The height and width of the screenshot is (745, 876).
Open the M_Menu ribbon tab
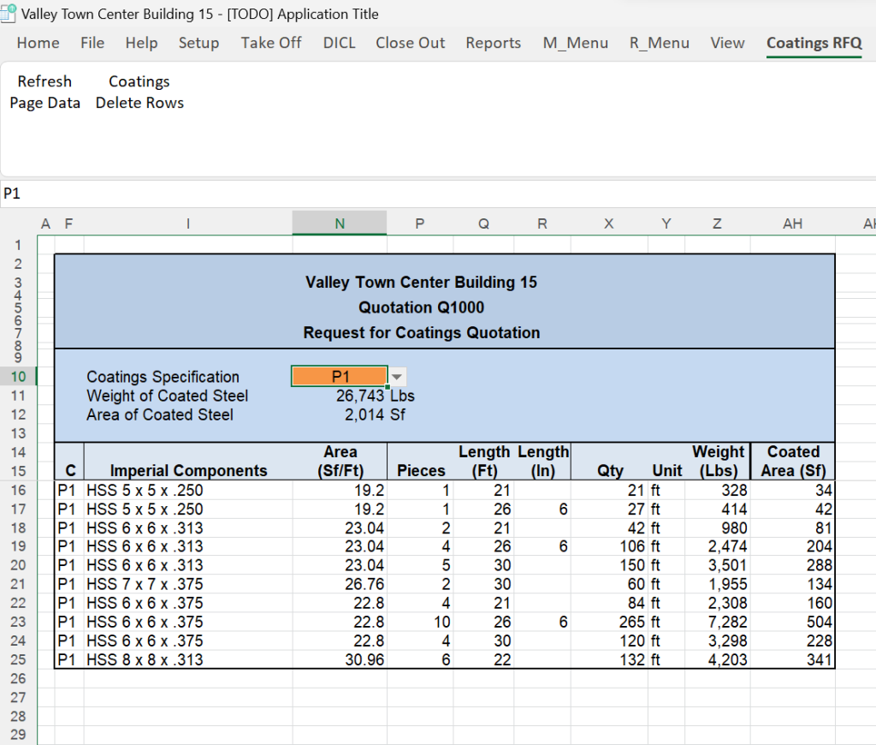click(575, 43)
